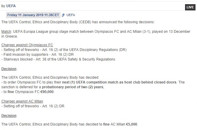Click the pencil author icon
Screen dimensions: 197x130
[x=63, y=15]
